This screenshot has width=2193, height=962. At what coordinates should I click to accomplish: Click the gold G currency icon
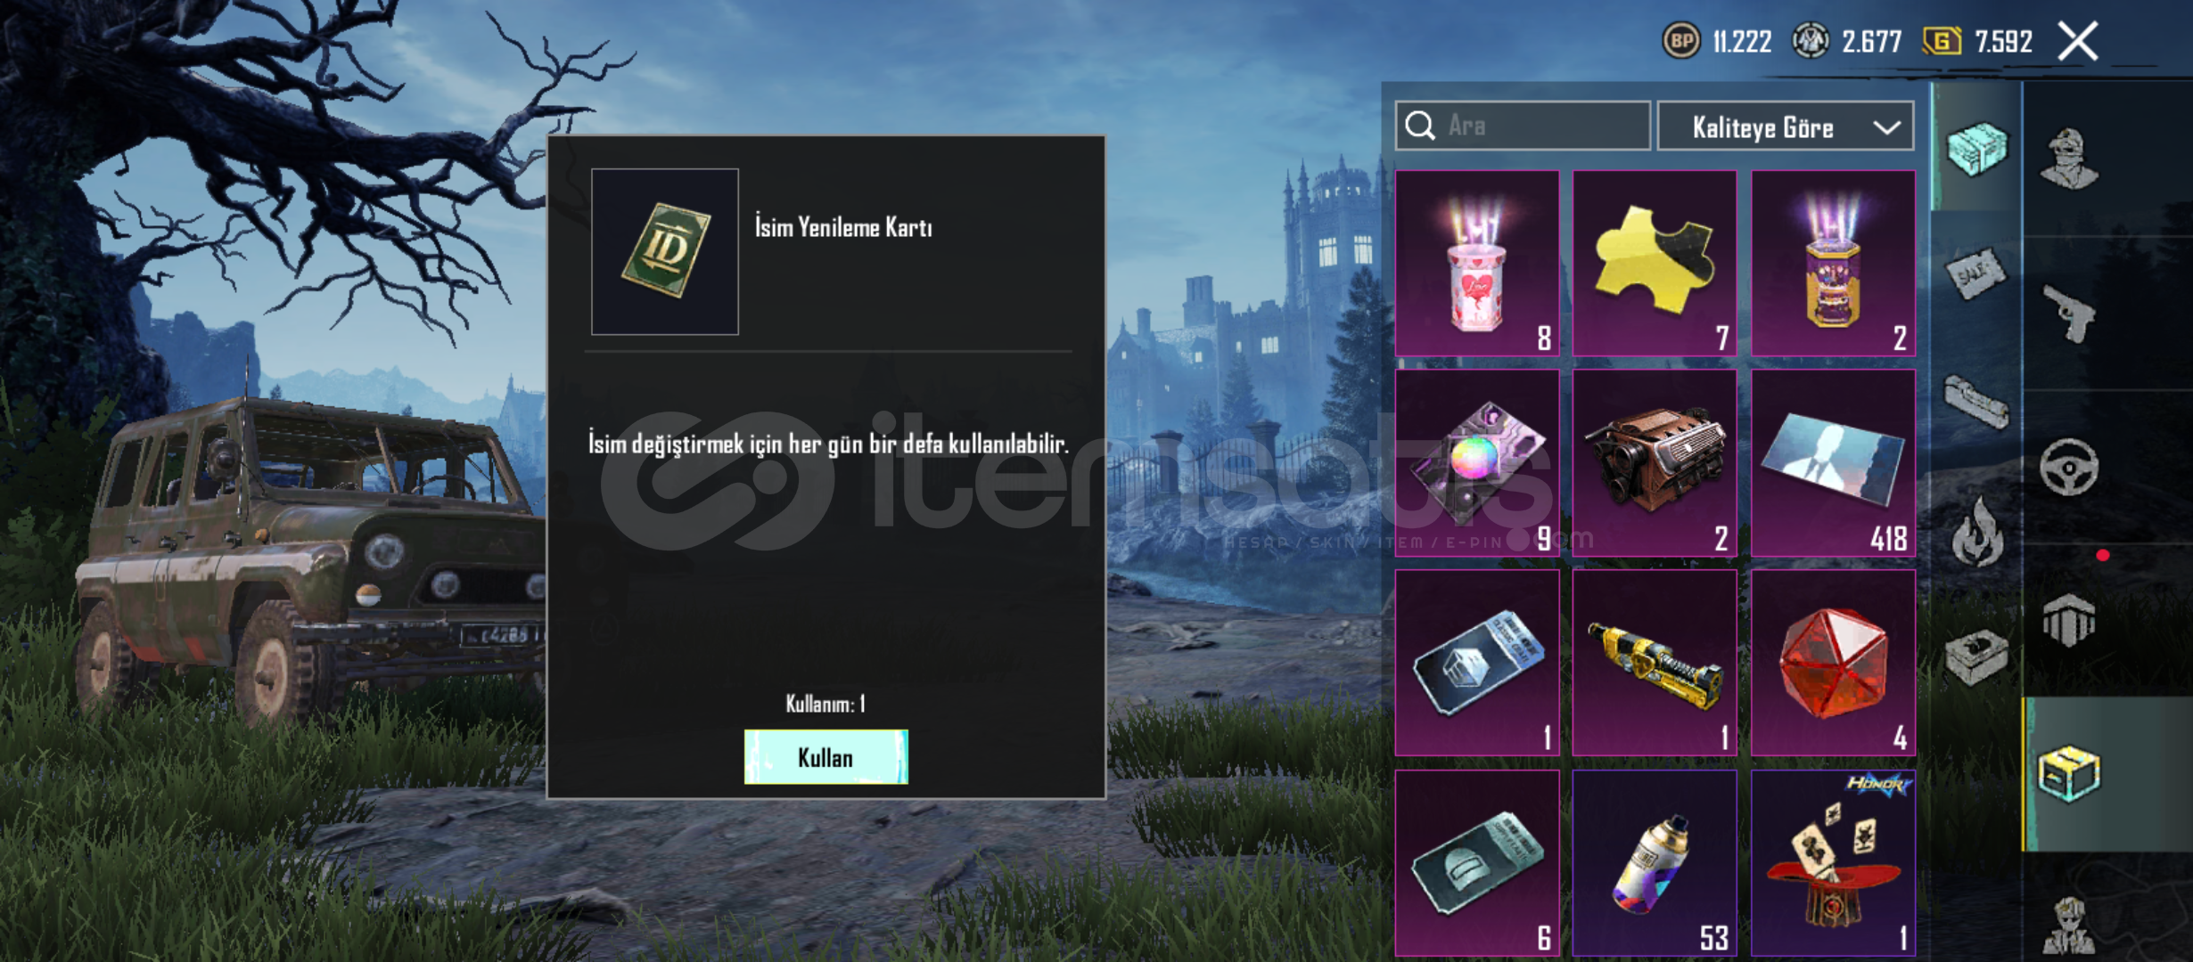(1942, 41)
